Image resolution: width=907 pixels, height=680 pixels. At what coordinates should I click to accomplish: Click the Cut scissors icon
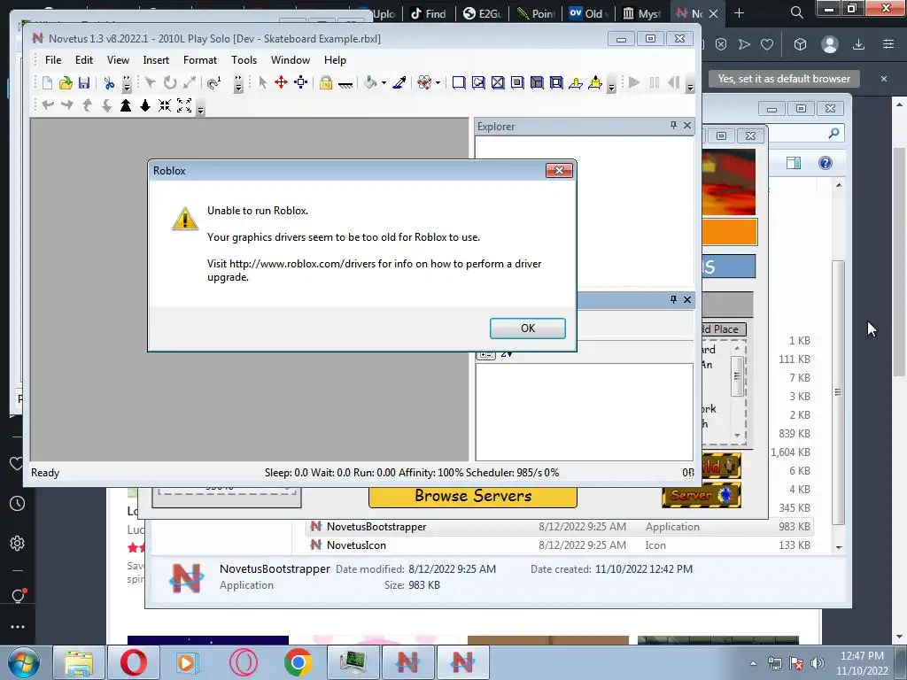[109, 82]
